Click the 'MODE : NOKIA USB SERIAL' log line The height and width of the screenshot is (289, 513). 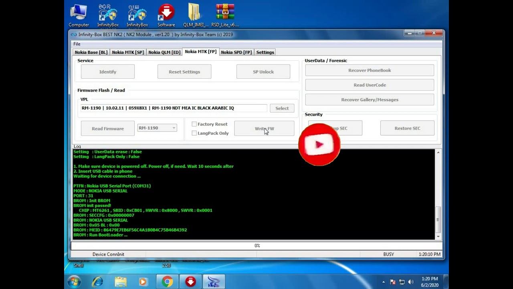tap(100, 191)
